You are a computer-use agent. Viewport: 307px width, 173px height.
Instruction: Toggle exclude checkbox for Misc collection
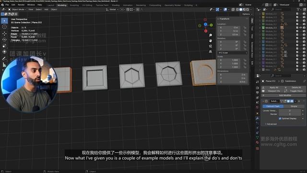[297, 70]
